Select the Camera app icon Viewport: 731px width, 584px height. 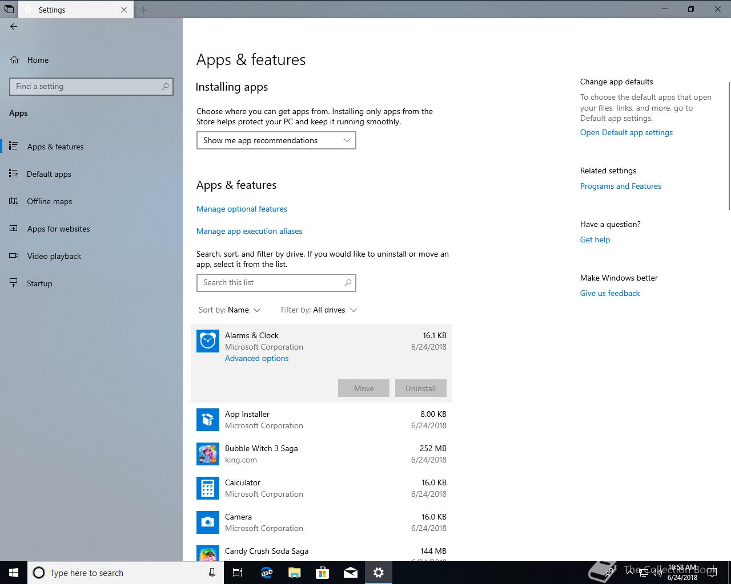(x=208, y=522)
